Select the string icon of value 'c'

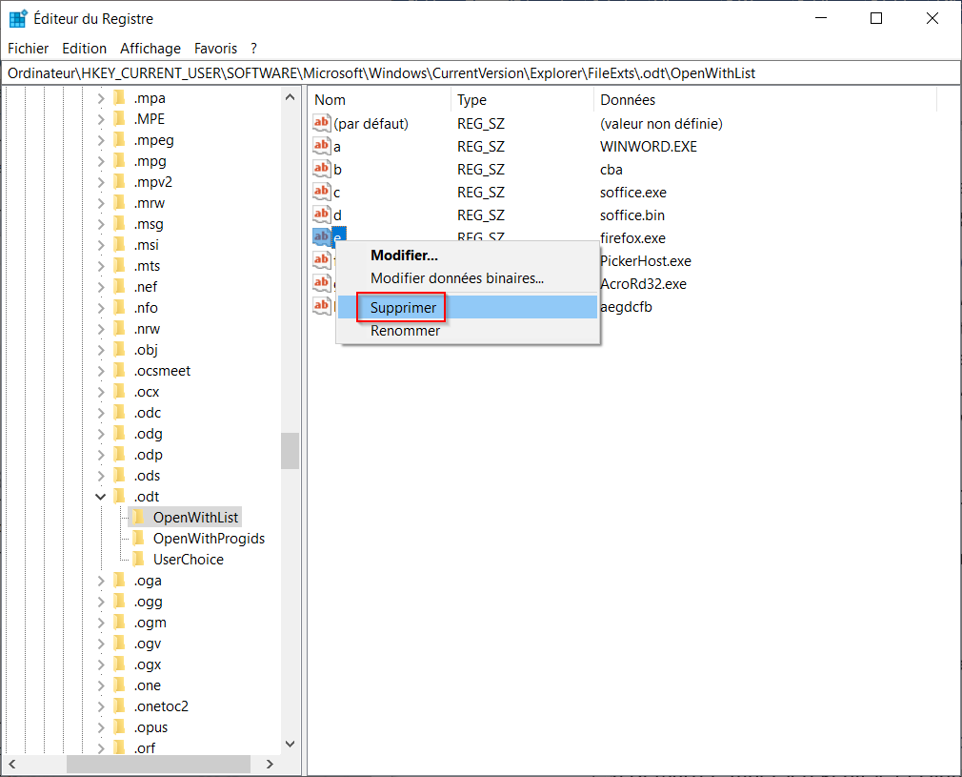pyautogui.click(x=322, y=192)
